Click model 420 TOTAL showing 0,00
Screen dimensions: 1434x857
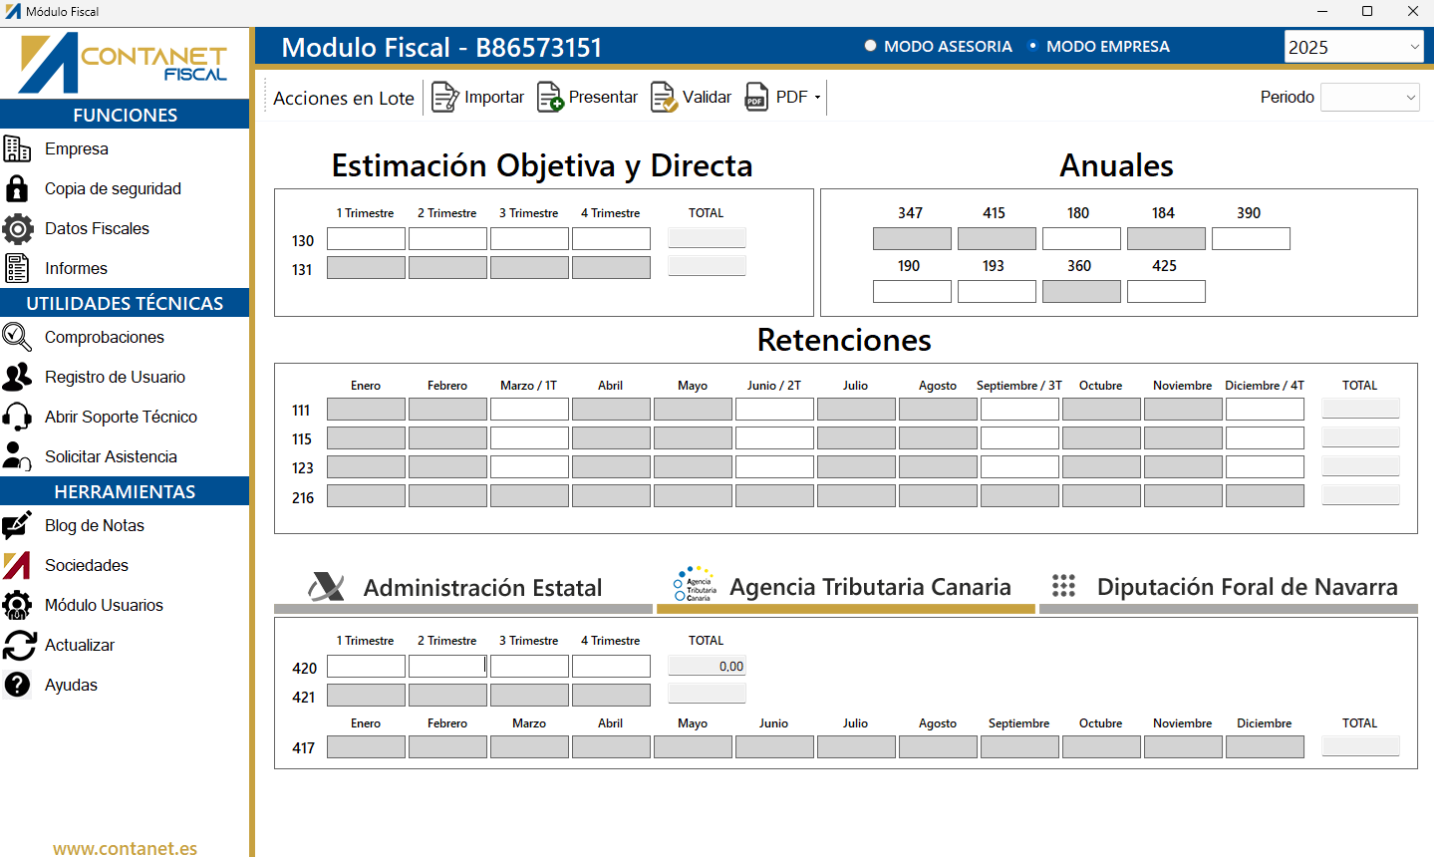[707, 667]
